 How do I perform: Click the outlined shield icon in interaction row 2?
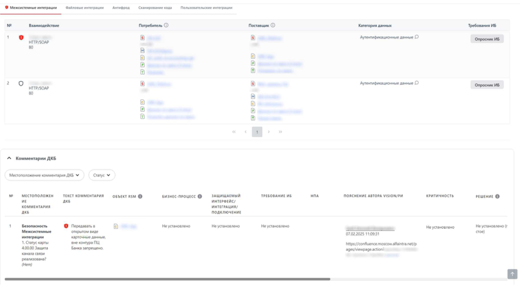point(21,83)
